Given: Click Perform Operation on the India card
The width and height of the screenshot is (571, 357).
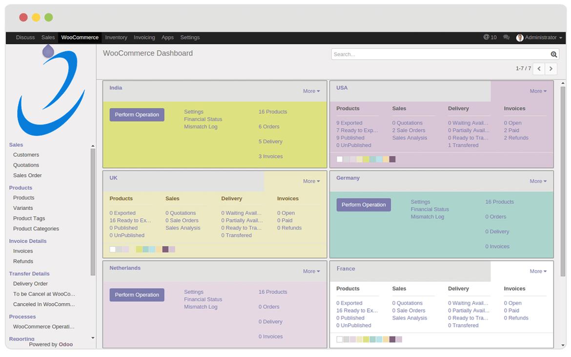Looking at the screenshot, I should 137,115.
